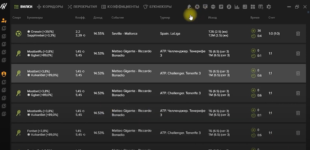Image resolution: width=310 pixels, height=150 pixels.
Task: Click the Букмекеры column header
Action: [35, 18]
